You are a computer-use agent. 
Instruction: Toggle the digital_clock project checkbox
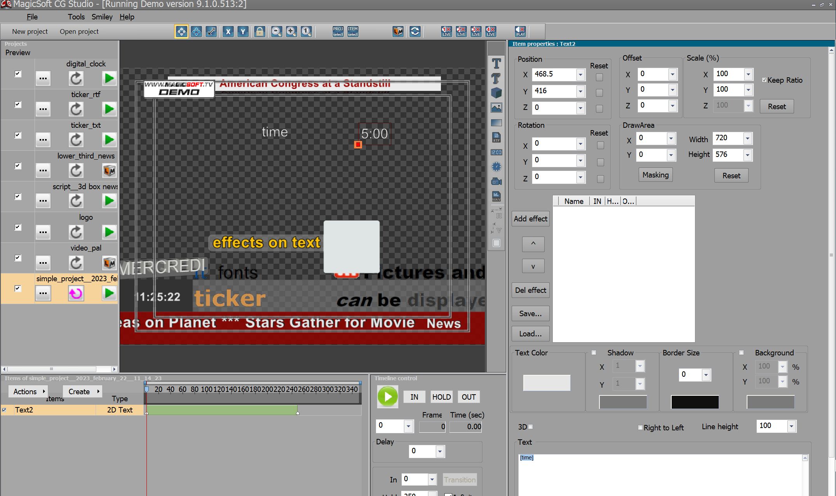(x=18, y=74)
